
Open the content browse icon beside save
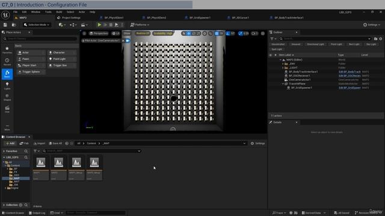[14, 25]
